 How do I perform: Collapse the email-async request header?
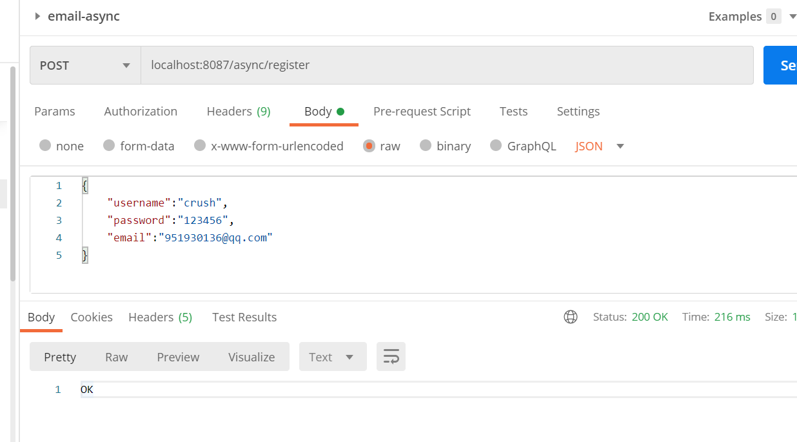(37, 16)
